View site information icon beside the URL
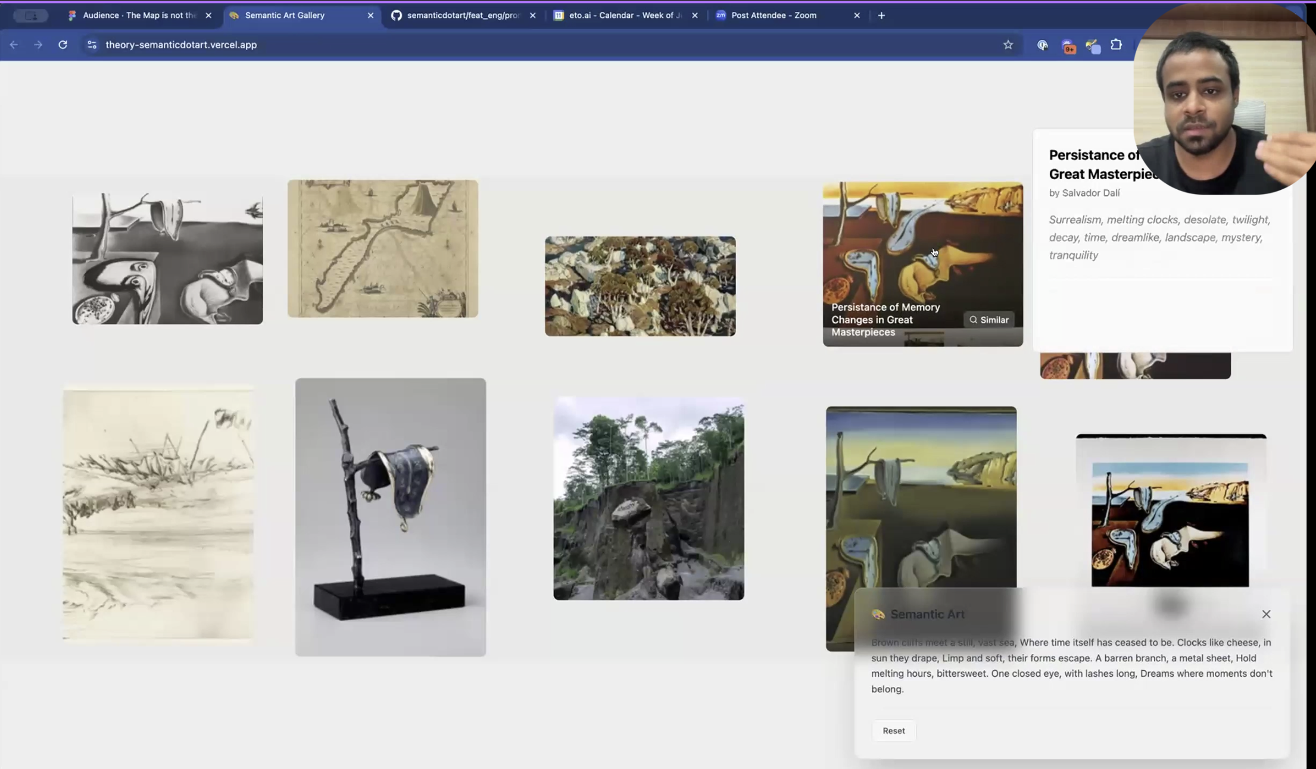 (x=92, y=45)
